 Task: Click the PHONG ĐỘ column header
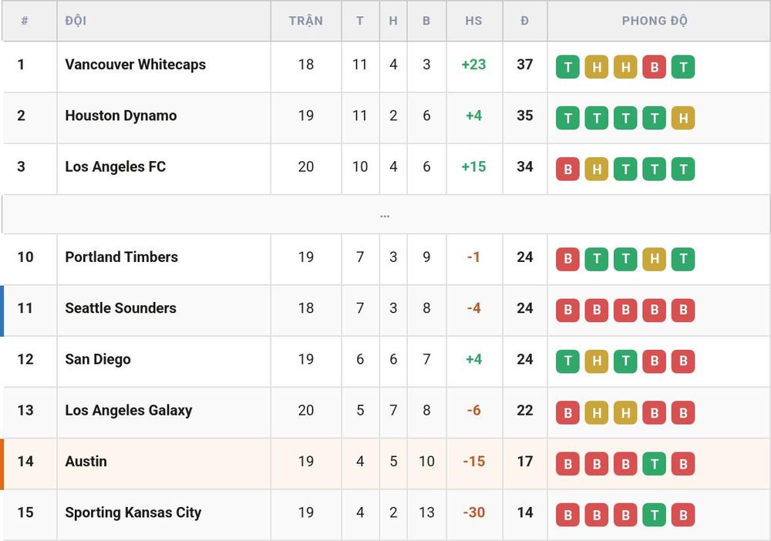655,21
